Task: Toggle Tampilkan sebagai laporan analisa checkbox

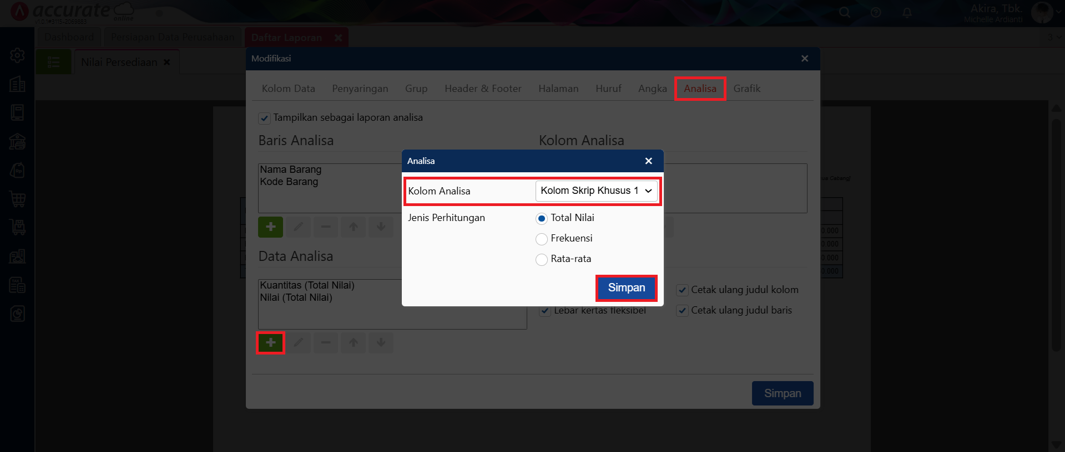Action: [x=265, y=118]
